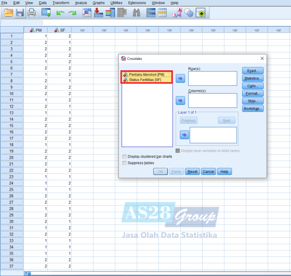This screenshot has width=291, height=276.
Task: Click inside the Row(s) list box
Action: 212,79
